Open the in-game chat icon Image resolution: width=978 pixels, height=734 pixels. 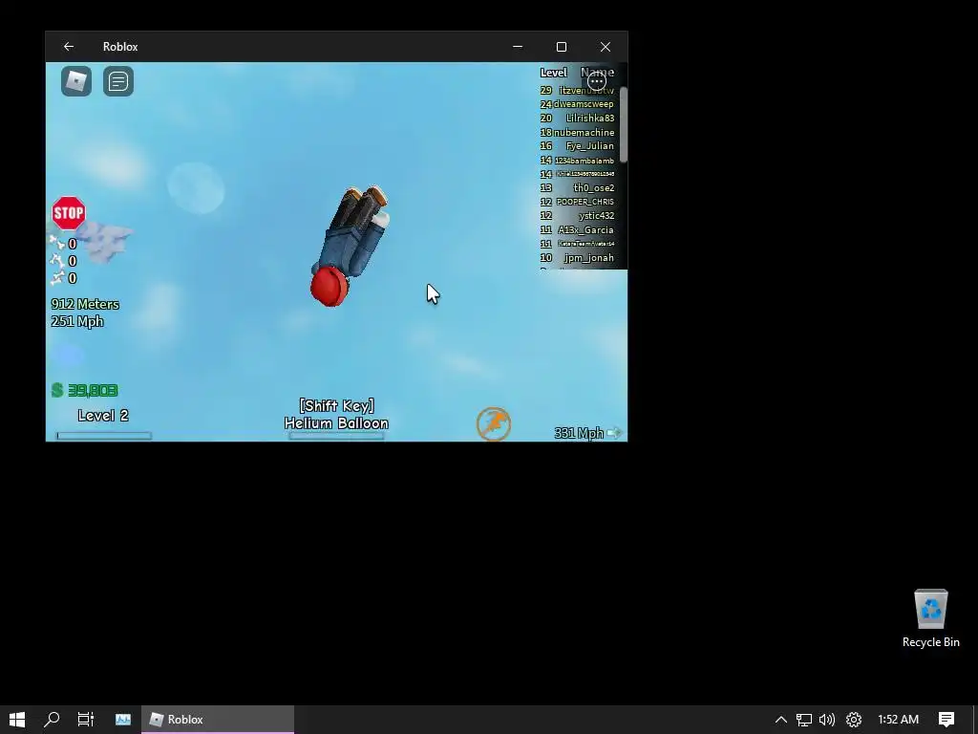pos(117,81)
